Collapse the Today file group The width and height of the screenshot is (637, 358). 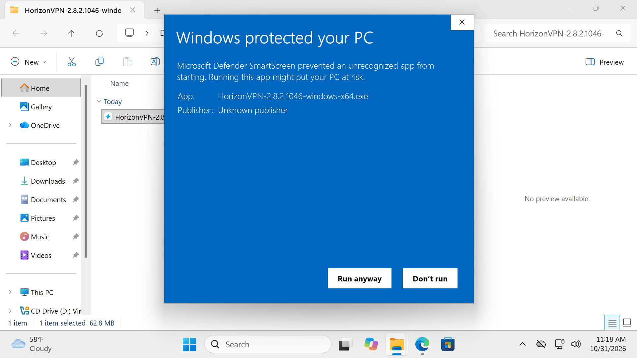click(x=99, y=101)
